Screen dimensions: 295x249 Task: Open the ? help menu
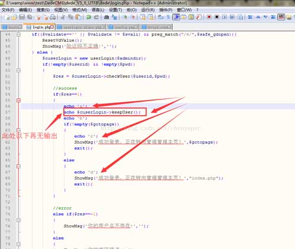point(197,10)
